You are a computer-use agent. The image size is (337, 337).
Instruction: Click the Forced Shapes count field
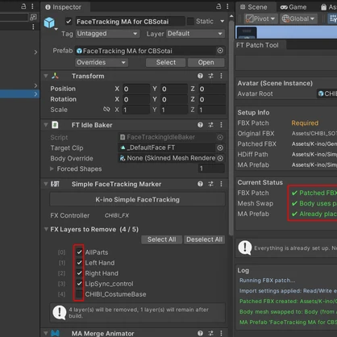click(x=211, y=168)
